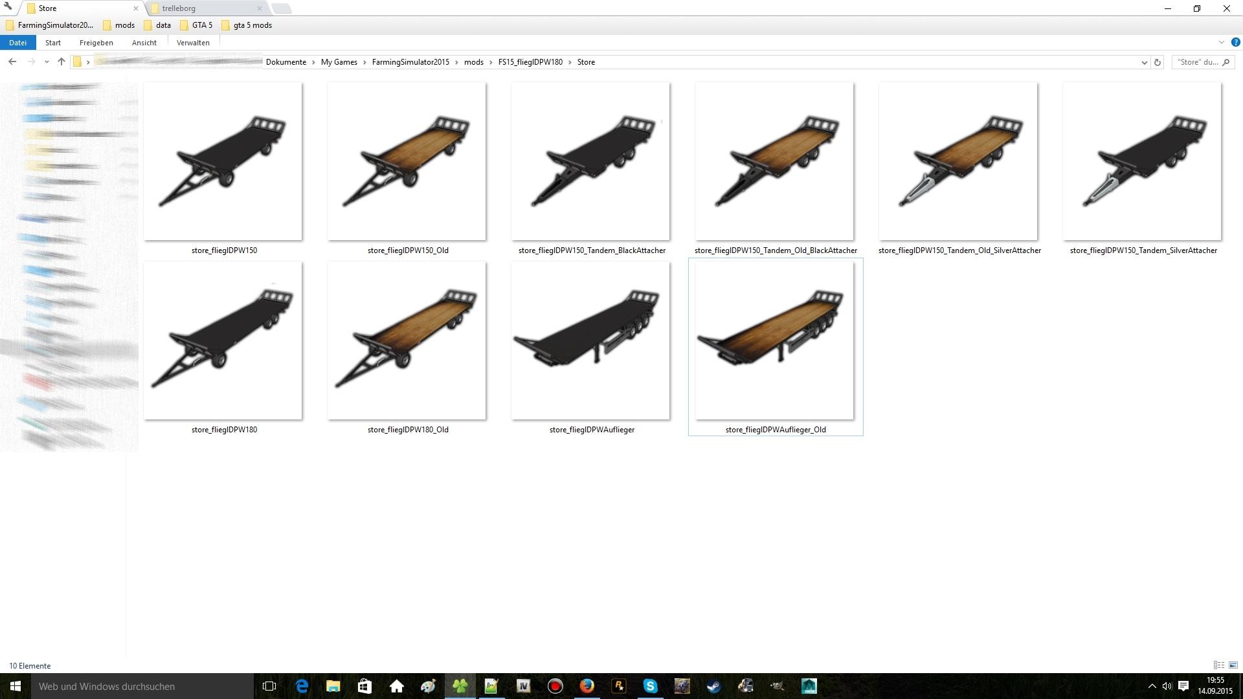Click the wrench settings icon
This screenshot has height=699, width=1243.
(8, 7)
